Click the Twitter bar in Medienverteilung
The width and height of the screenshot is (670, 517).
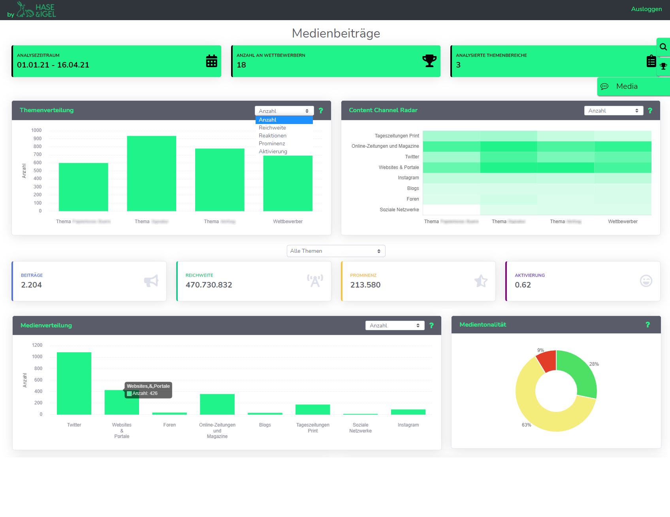point(74,383)
